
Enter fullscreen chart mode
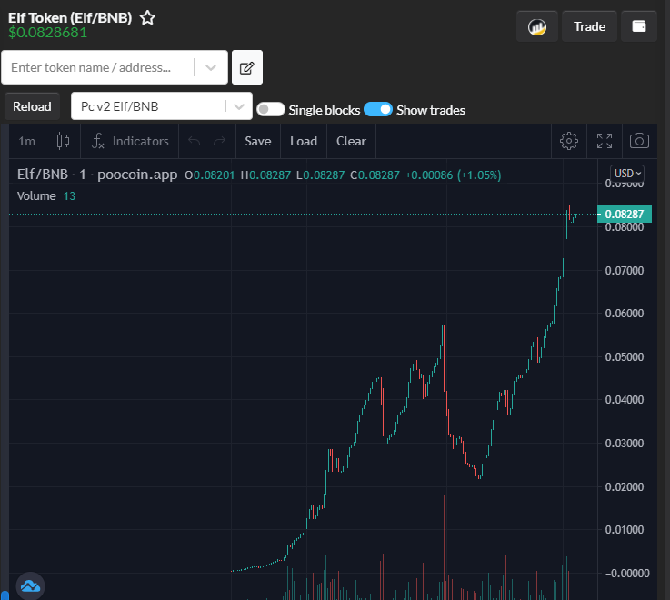pyautogui.click(x=605, y=141)
